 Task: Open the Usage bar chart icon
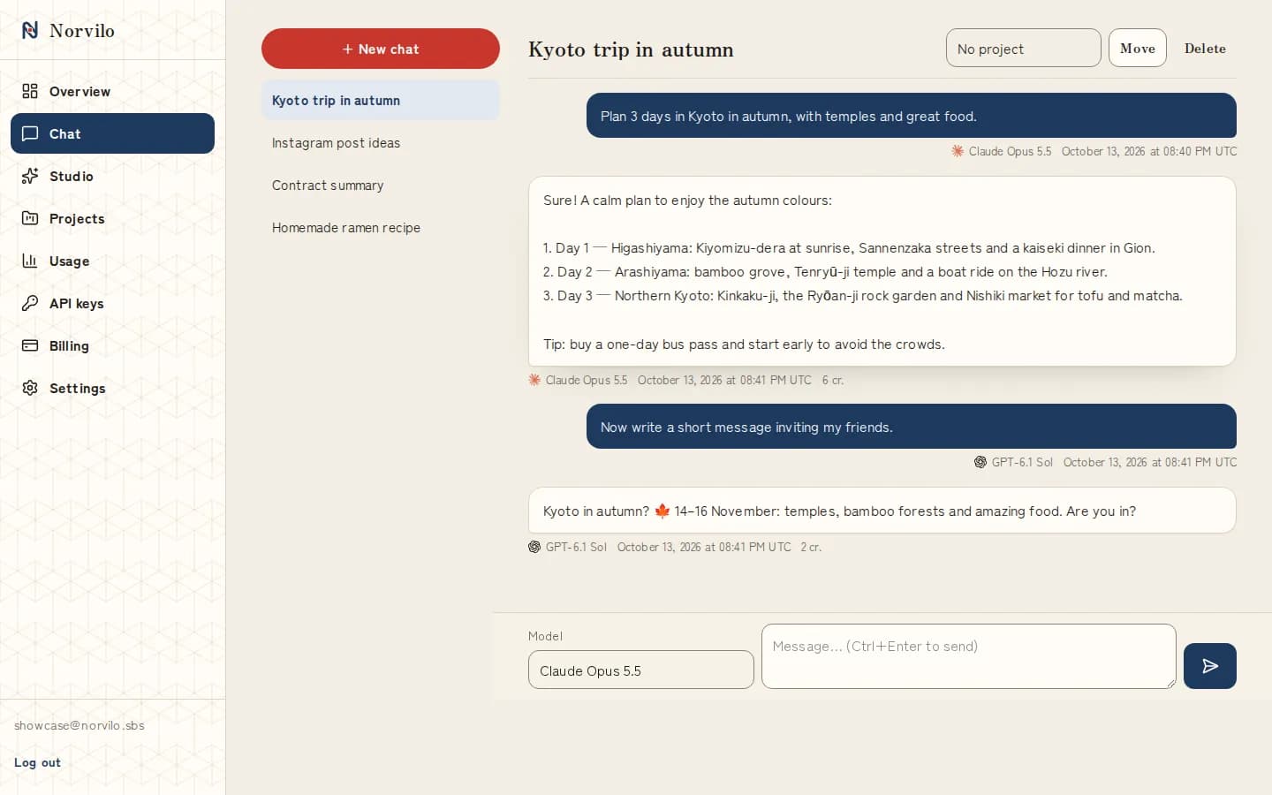(x=30, y=261)
